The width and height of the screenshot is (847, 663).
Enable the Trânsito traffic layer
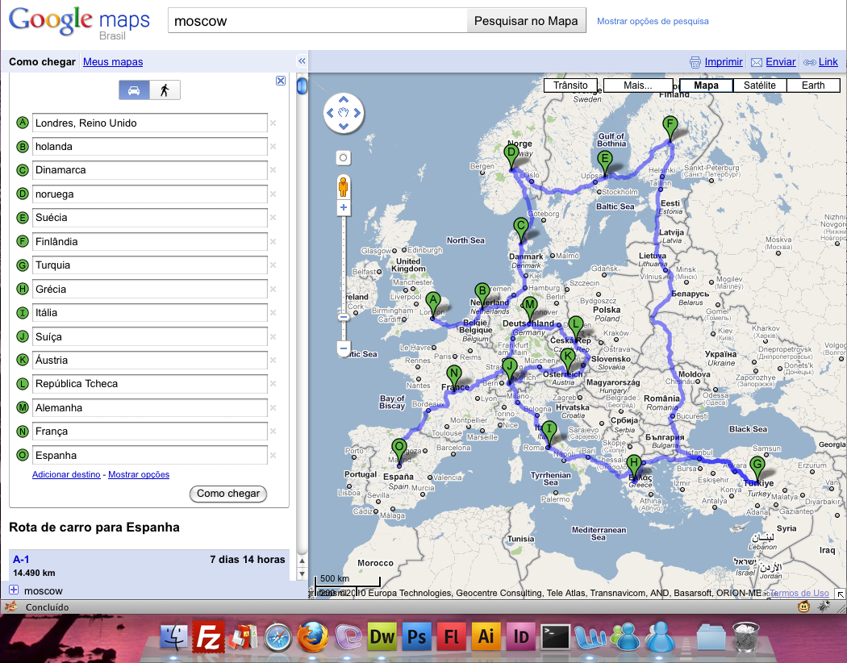click(x=571, y=85)
